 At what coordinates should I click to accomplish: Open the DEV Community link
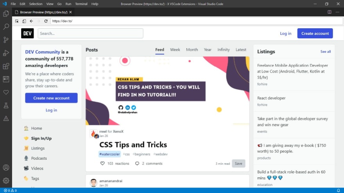pyautogui.click(x=43, y=52)
